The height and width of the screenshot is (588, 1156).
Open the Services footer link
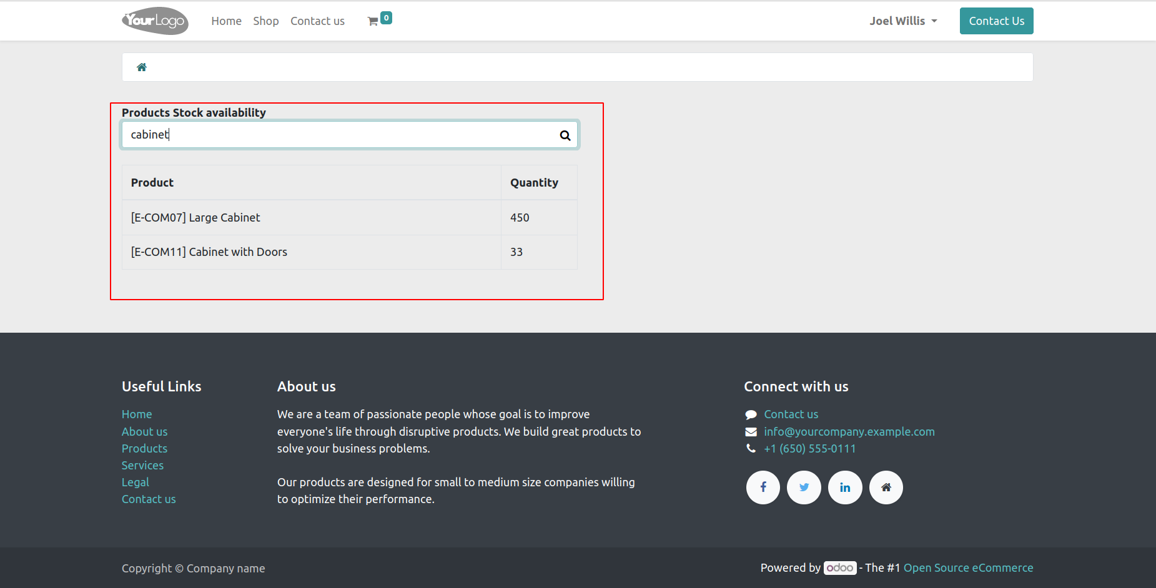(x=142, y=466)
